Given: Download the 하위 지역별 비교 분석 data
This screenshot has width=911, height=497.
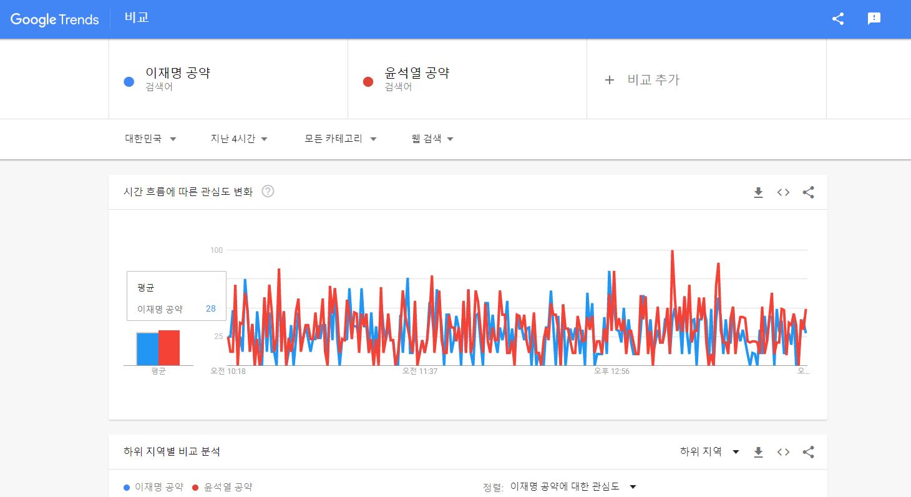Looking at the screenshot, I should (758, 452).
